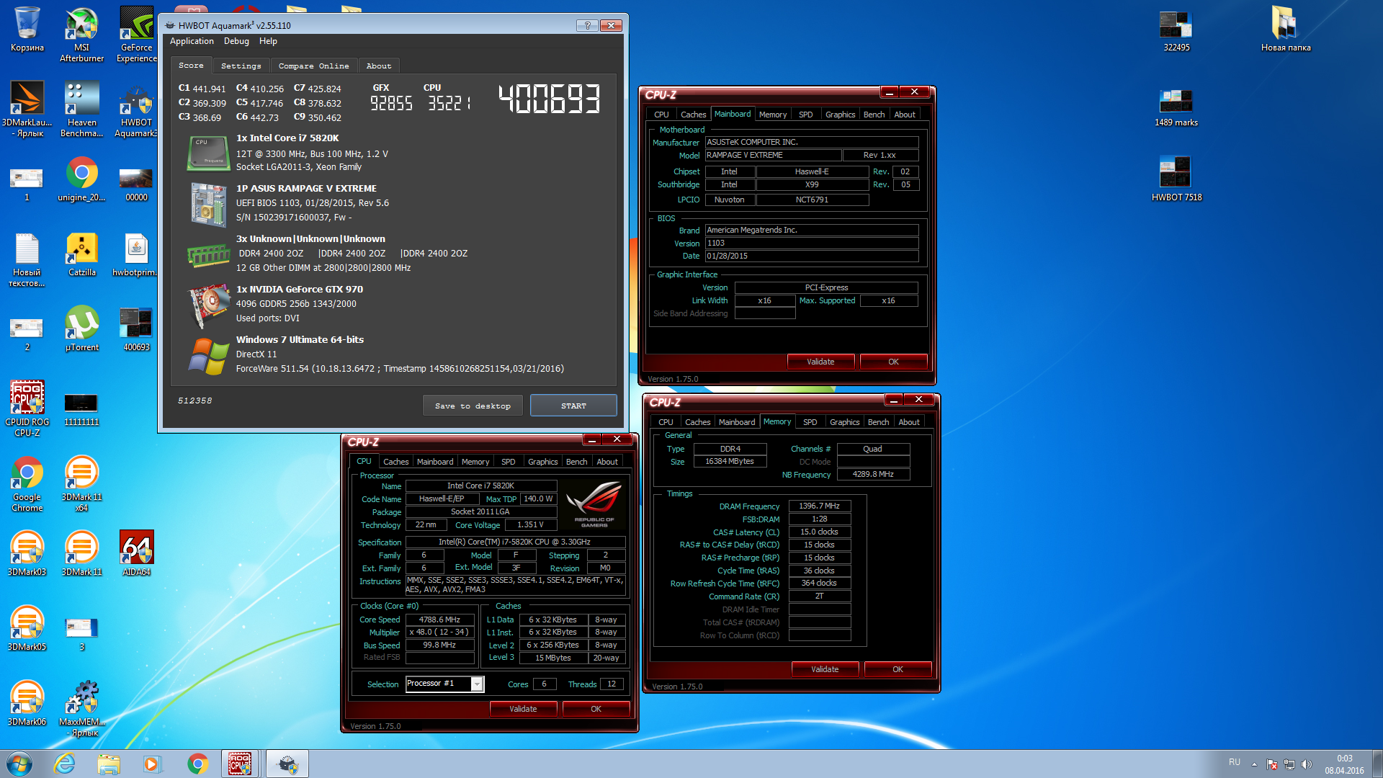Open the 322495 screenshot file on desktop
The width and height of the screenshot is (1383, 778).
1176,30
